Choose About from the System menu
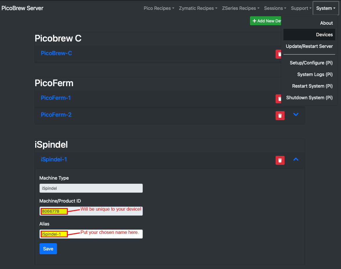Image resolution: width=341 pixels, height=269 pixels. click(x=326, y=23)
